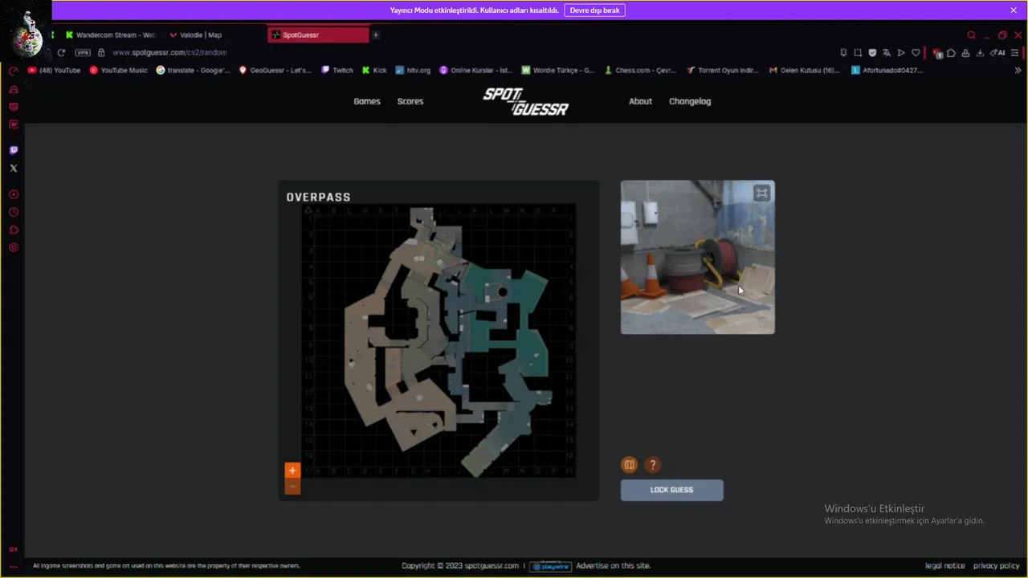Image resolution: width=1028 pixels, height=578 pixels.
Task: Open the YouTube Music bookmark
Action: tap(119, 71)
